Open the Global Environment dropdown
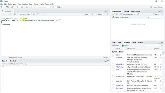The image size is (165, 93). (121, 17)
